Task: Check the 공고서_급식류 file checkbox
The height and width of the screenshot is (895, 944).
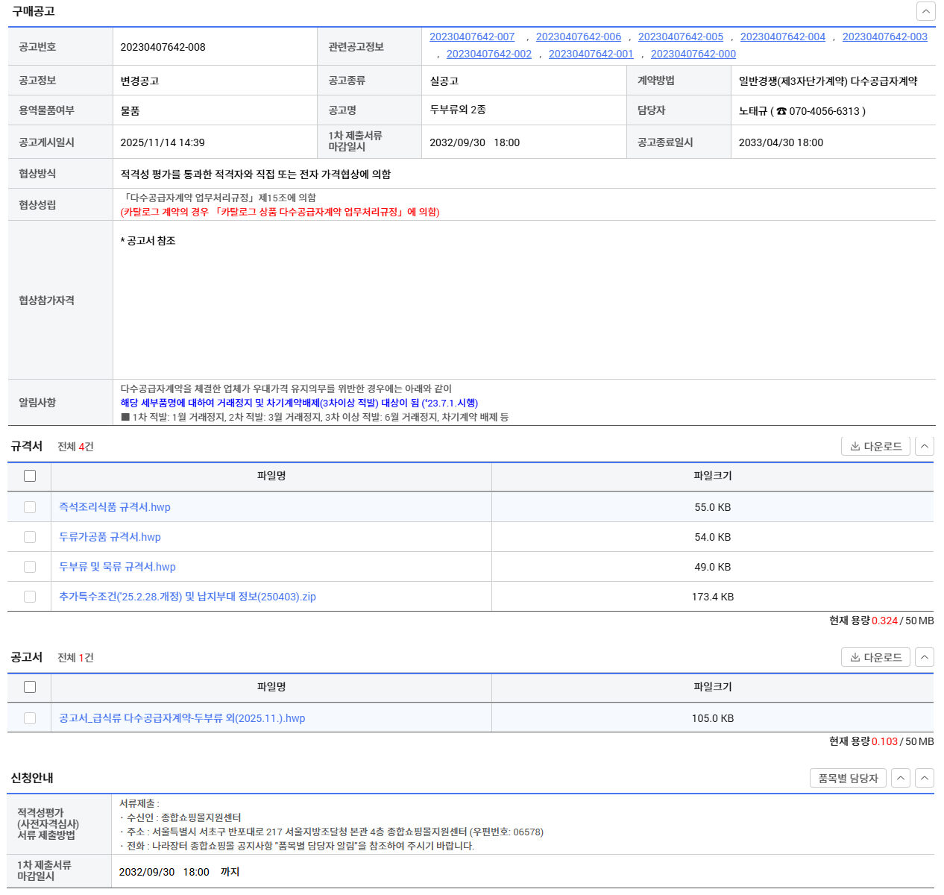Action: click(30, 718)
